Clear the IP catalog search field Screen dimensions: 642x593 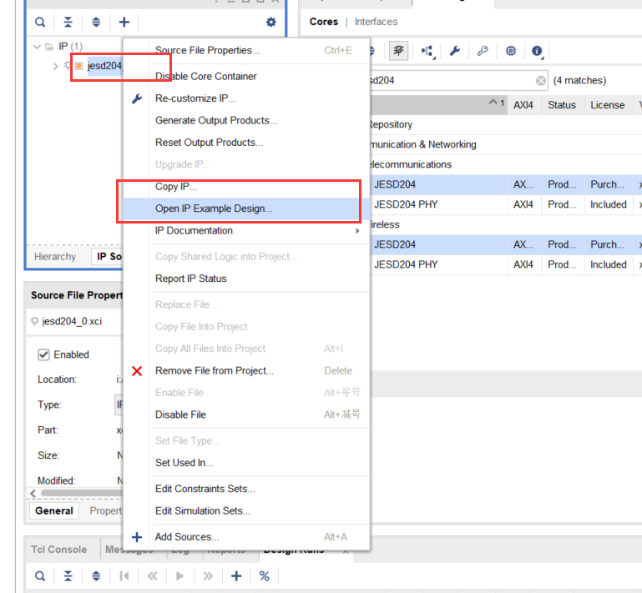(541, 81)
